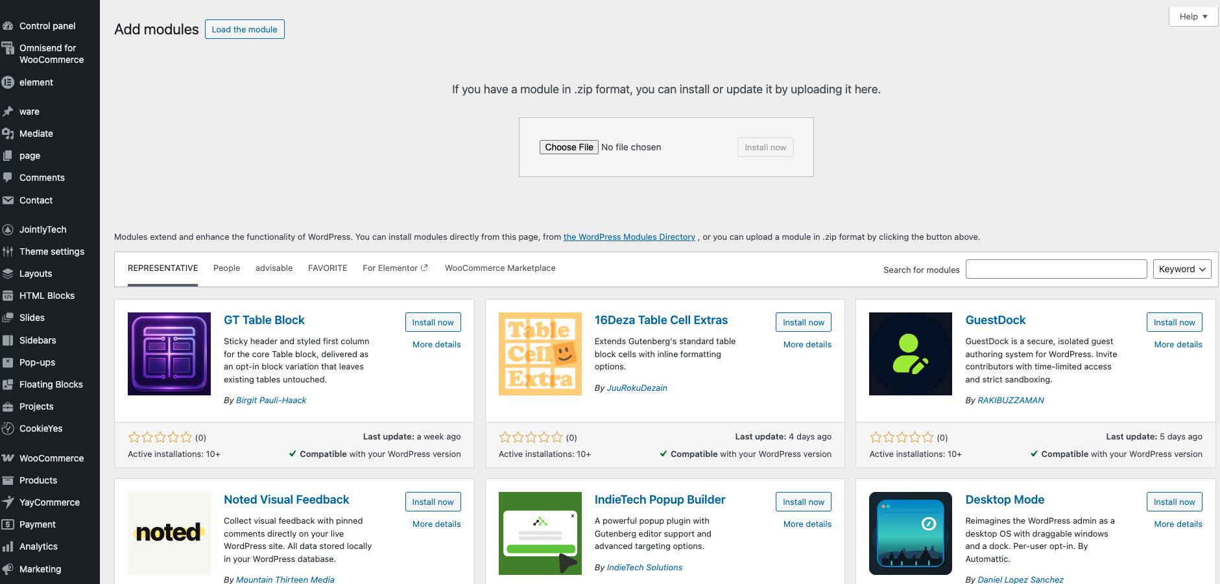Open the Layouts stack icon
The image size is (1220, 584).
8,274
